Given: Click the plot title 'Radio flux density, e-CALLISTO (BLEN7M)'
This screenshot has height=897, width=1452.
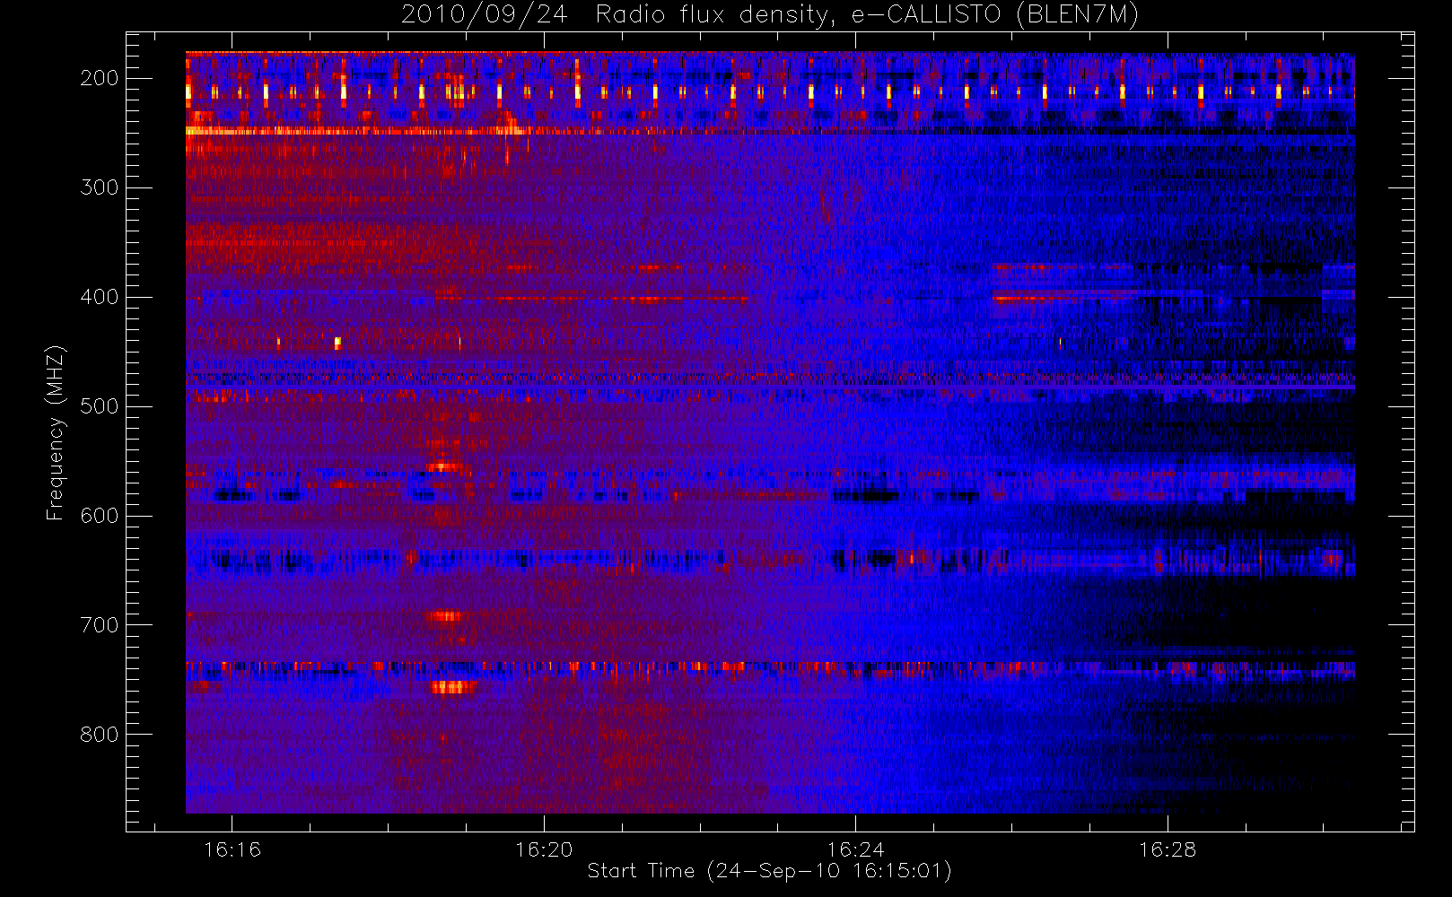Looking at the screenshot, I should (867, 15).
